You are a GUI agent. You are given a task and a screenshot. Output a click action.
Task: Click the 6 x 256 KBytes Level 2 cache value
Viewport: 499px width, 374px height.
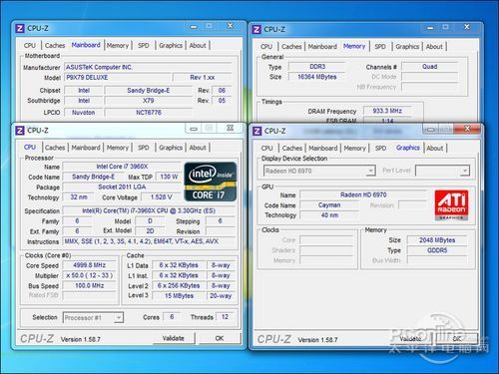(x=179, y=286)
